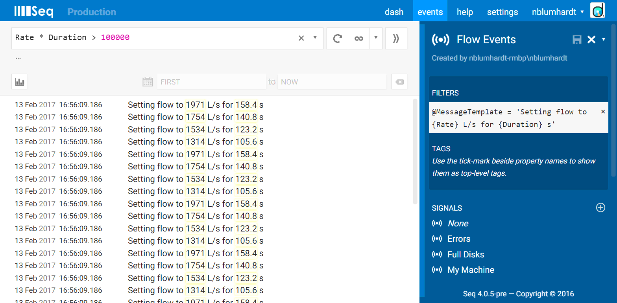Open the help tab
The width and height of the screenshot is (617, 303).
(465, 12)
